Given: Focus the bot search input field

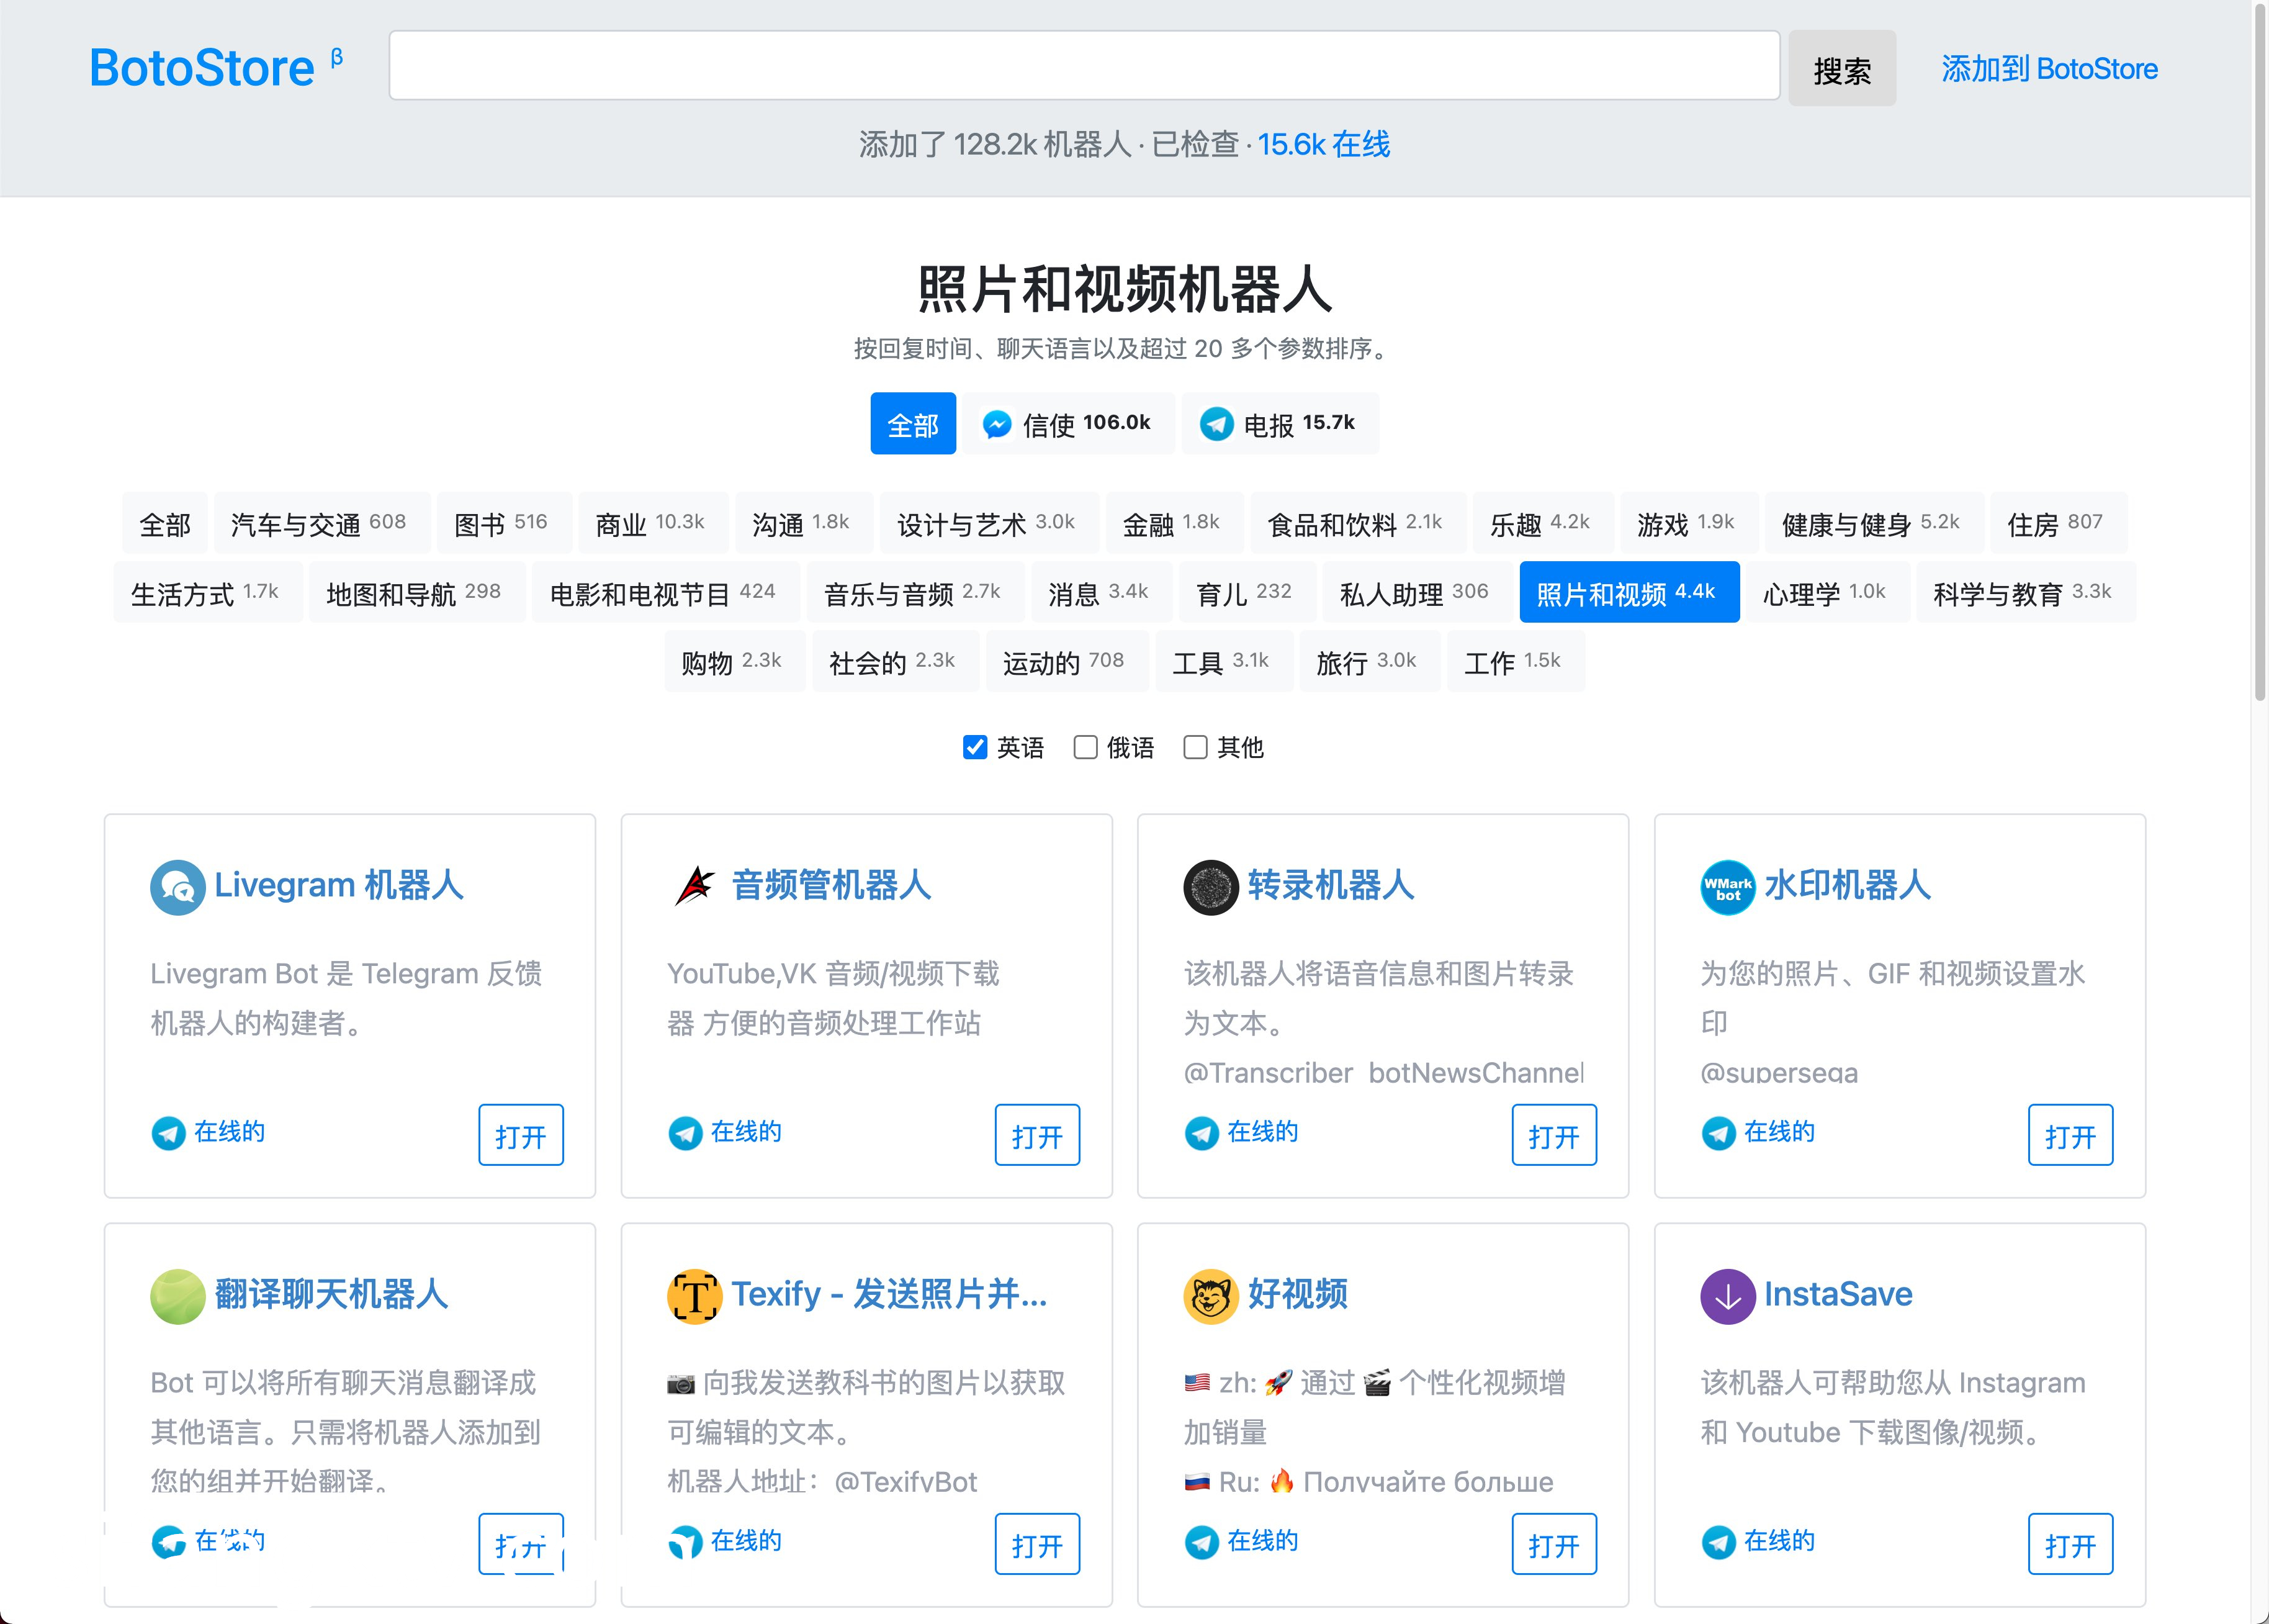Looking at the screenshot, I should [x=1084, y=66].
